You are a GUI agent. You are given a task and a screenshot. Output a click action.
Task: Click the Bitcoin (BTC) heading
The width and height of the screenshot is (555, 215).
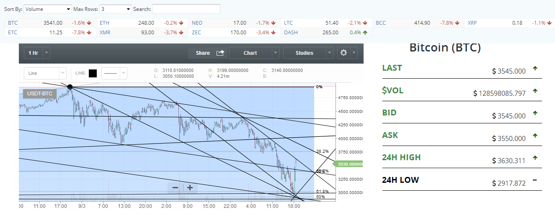[445, 47]
